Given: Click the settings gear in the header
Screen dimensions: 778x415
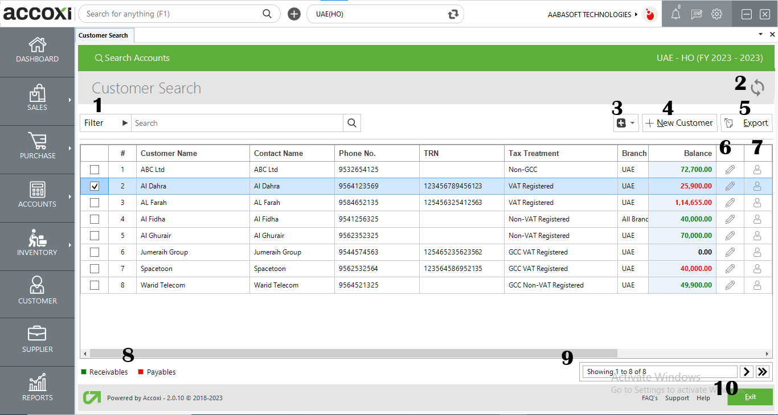Looking at the screenshot, I should coord(716,14).
